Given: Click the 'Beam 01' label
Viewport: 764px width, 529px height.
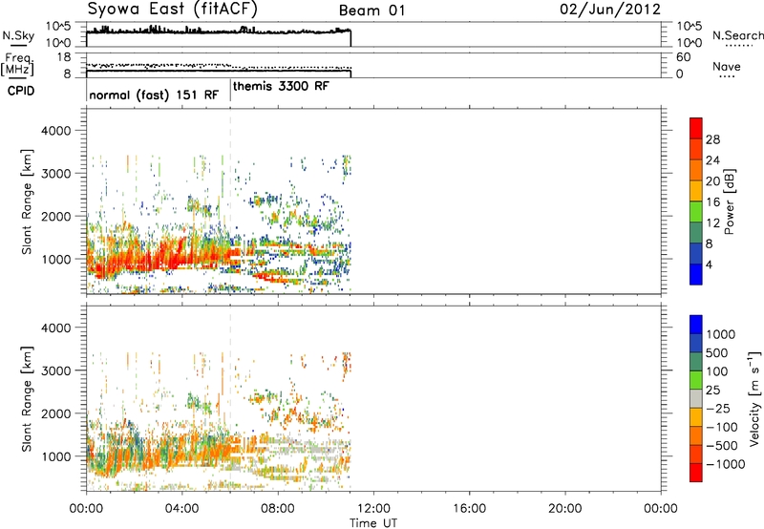Looking at the screenshot, I should coord(371,11).
